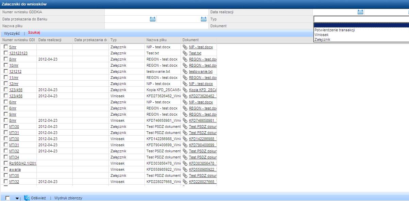The image size is (409, 201).
Task: Click the refresh icon beside Odśwież
Action: pos(27,198)
